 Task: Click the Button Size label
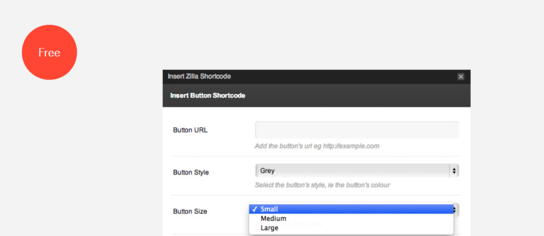pos(190,211)
